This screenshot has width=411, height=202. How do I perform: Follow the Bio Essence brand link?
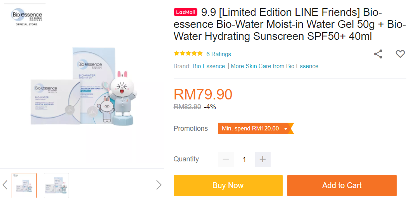tap(209, 66)
